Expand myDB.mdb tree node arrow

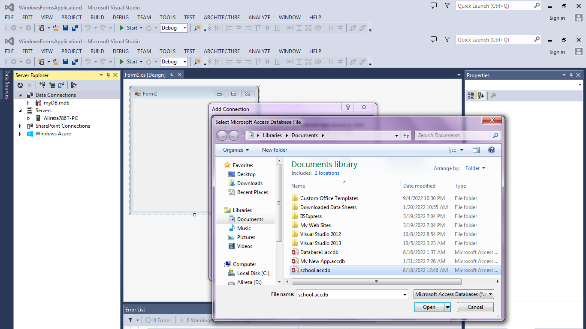(x=29, y=103)
